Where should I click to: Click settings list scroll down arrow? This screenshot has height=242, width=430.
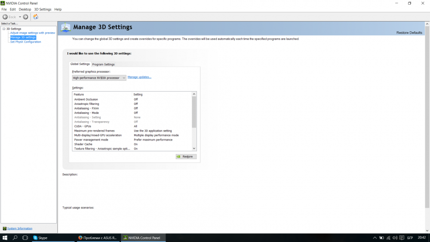194,149
